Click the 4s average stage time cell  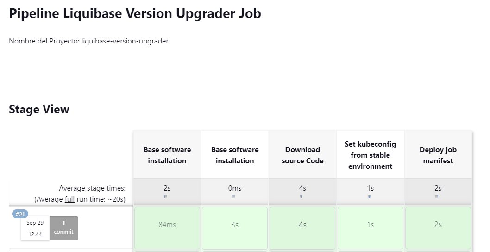click(302, 188)
